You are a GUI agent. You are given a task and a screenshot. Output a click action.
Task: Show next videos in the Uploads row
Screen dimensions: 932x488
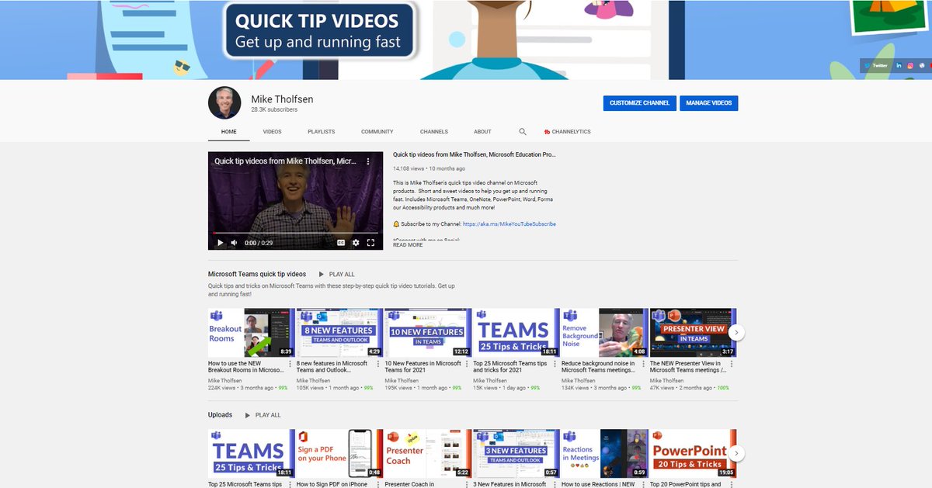[x=737, y=453]
